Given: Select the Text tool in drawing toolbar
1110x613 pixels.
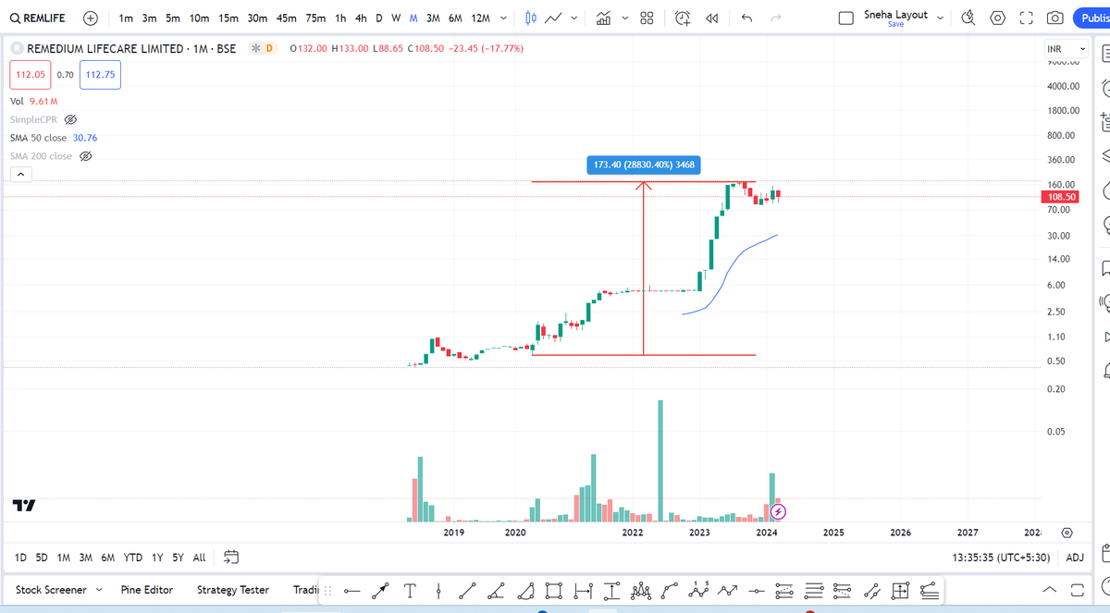Looking at the screenshot, I should (x=410, y=590).
